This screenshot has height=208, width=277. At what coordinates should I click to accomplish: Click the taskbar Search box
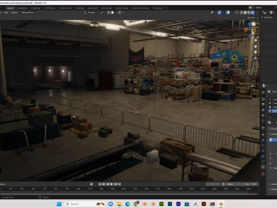pyautogui.click(x=85, y=204)
